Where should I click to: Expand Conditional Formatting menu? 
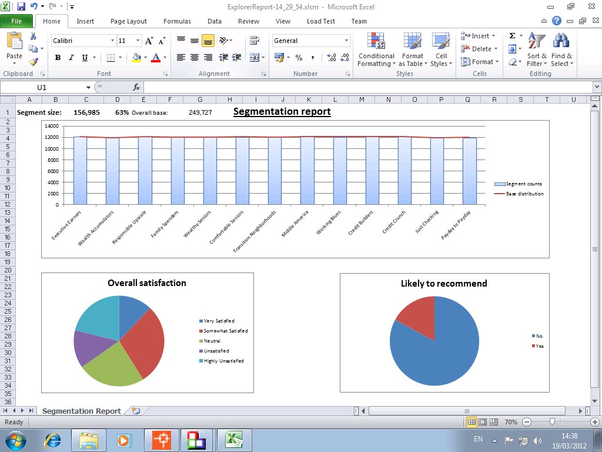pyautogui.click(x=376, y=49)
